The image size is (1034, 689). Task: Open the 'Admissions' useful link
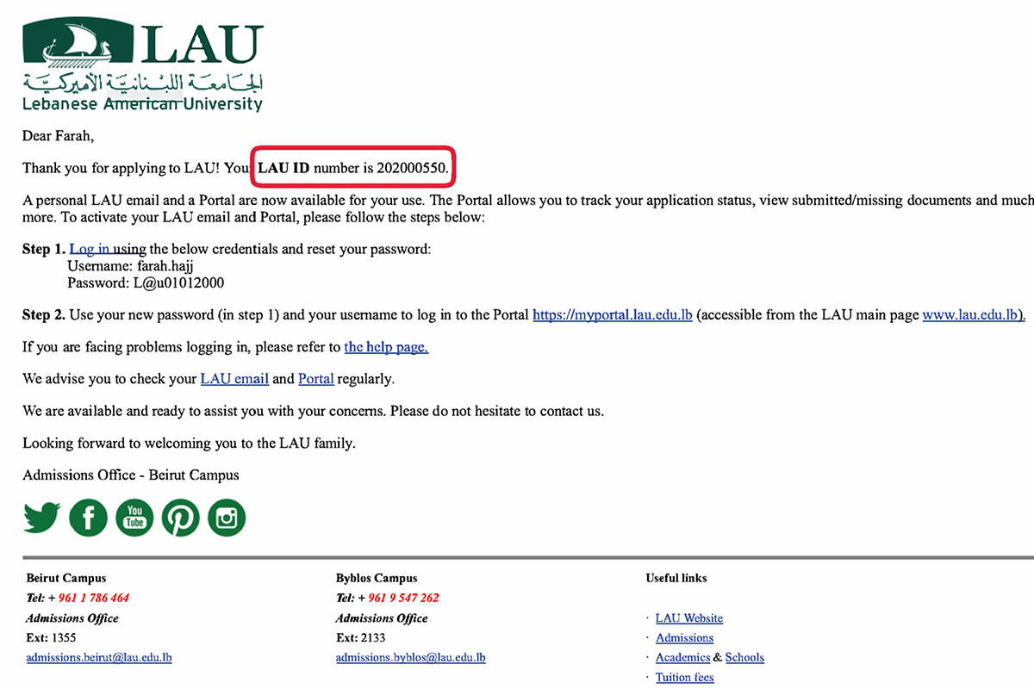click(x=684, y=637)
